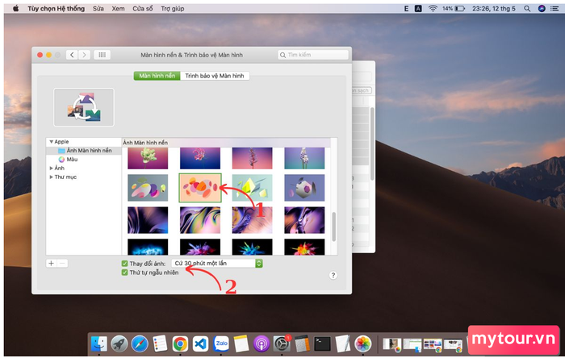Viewport: 565px width, 362px height.
Task: Open Calculator in the Dock
Action: (x=302, y=343)
